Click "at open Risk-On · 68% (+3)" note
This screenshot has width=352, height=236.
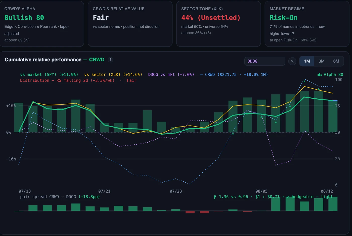tap(293, 40)
